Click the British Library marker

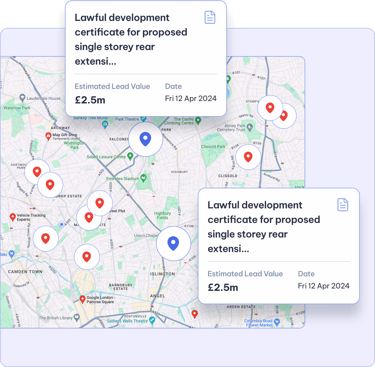[x=77, y=318]
